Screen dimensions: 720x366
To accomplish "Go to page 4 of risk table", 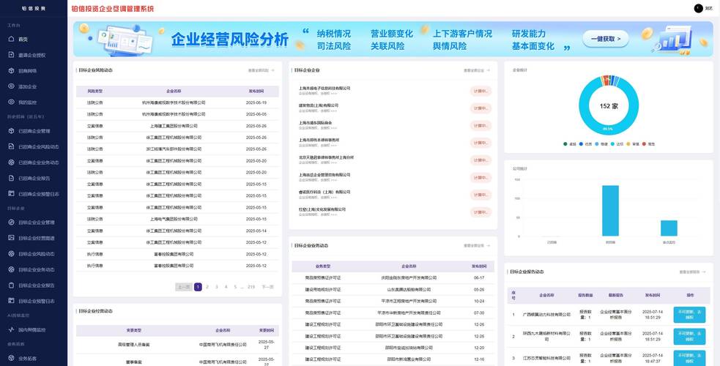I will (x=226, y=287).
